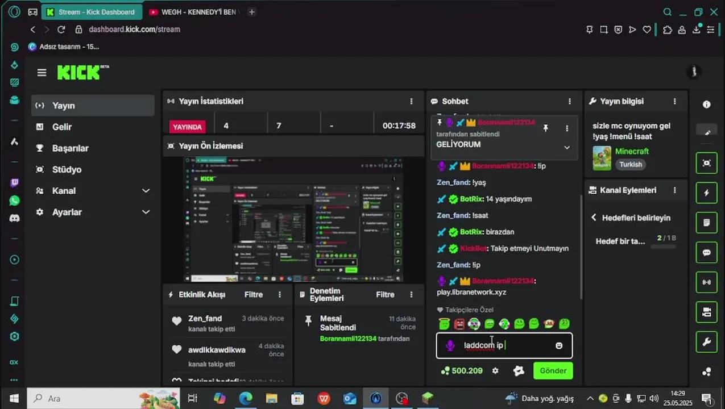
Task: Click the points reward icon beside Gönder
Action: tap(519, 371)
